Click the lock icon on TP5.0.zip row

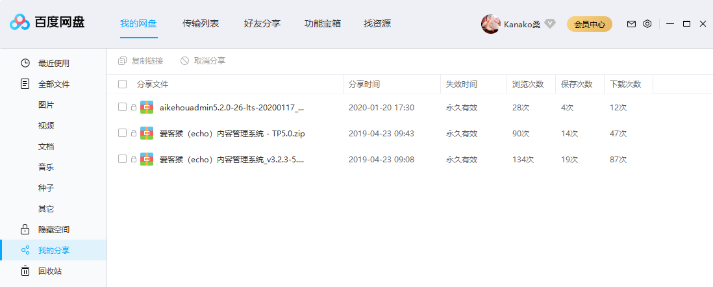point(134,133)
